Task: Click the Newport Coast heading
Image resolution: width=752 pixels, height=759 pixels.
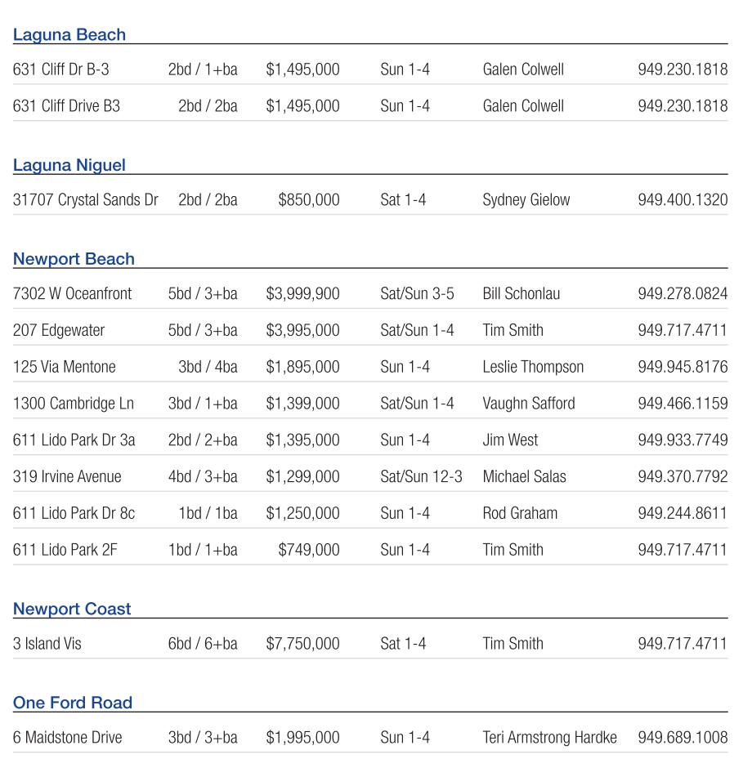Action: coord(72,609)
